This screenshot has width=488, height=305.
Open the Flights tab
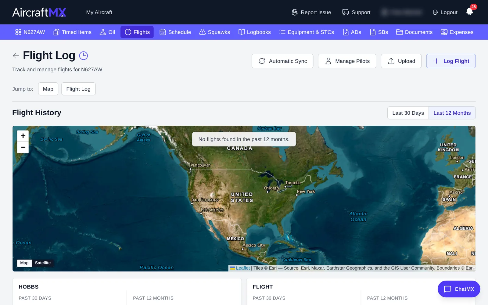[137, 32]
